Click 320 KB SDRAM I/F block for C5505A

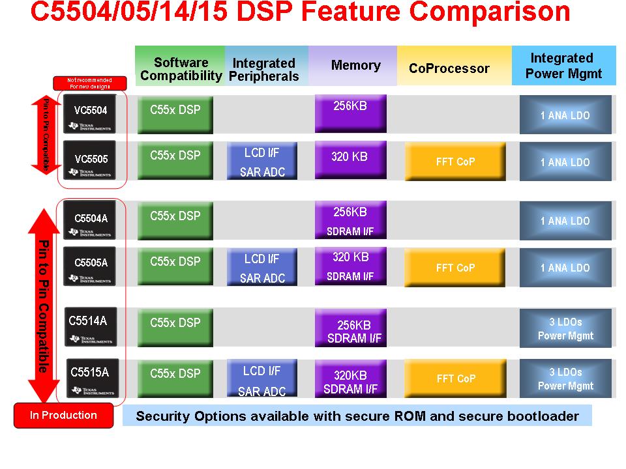click(x=351, y=266)
